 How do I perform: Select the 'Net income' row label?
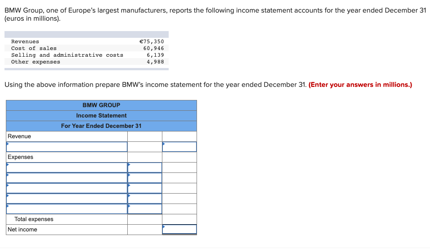[22, 230]
